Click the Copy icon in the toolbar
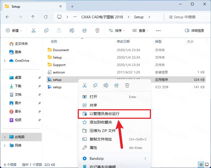This screenshot has width=211, height=168. pos(46,30)
